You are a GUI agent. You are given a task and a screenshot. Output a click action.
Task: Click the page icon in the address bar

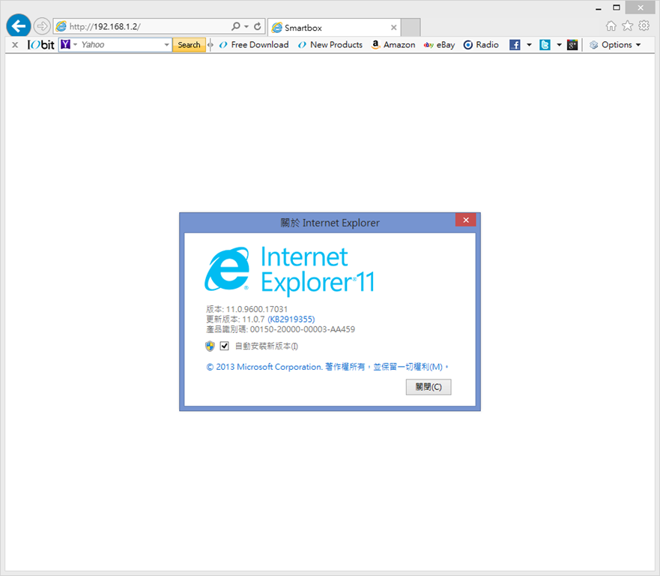61,26
